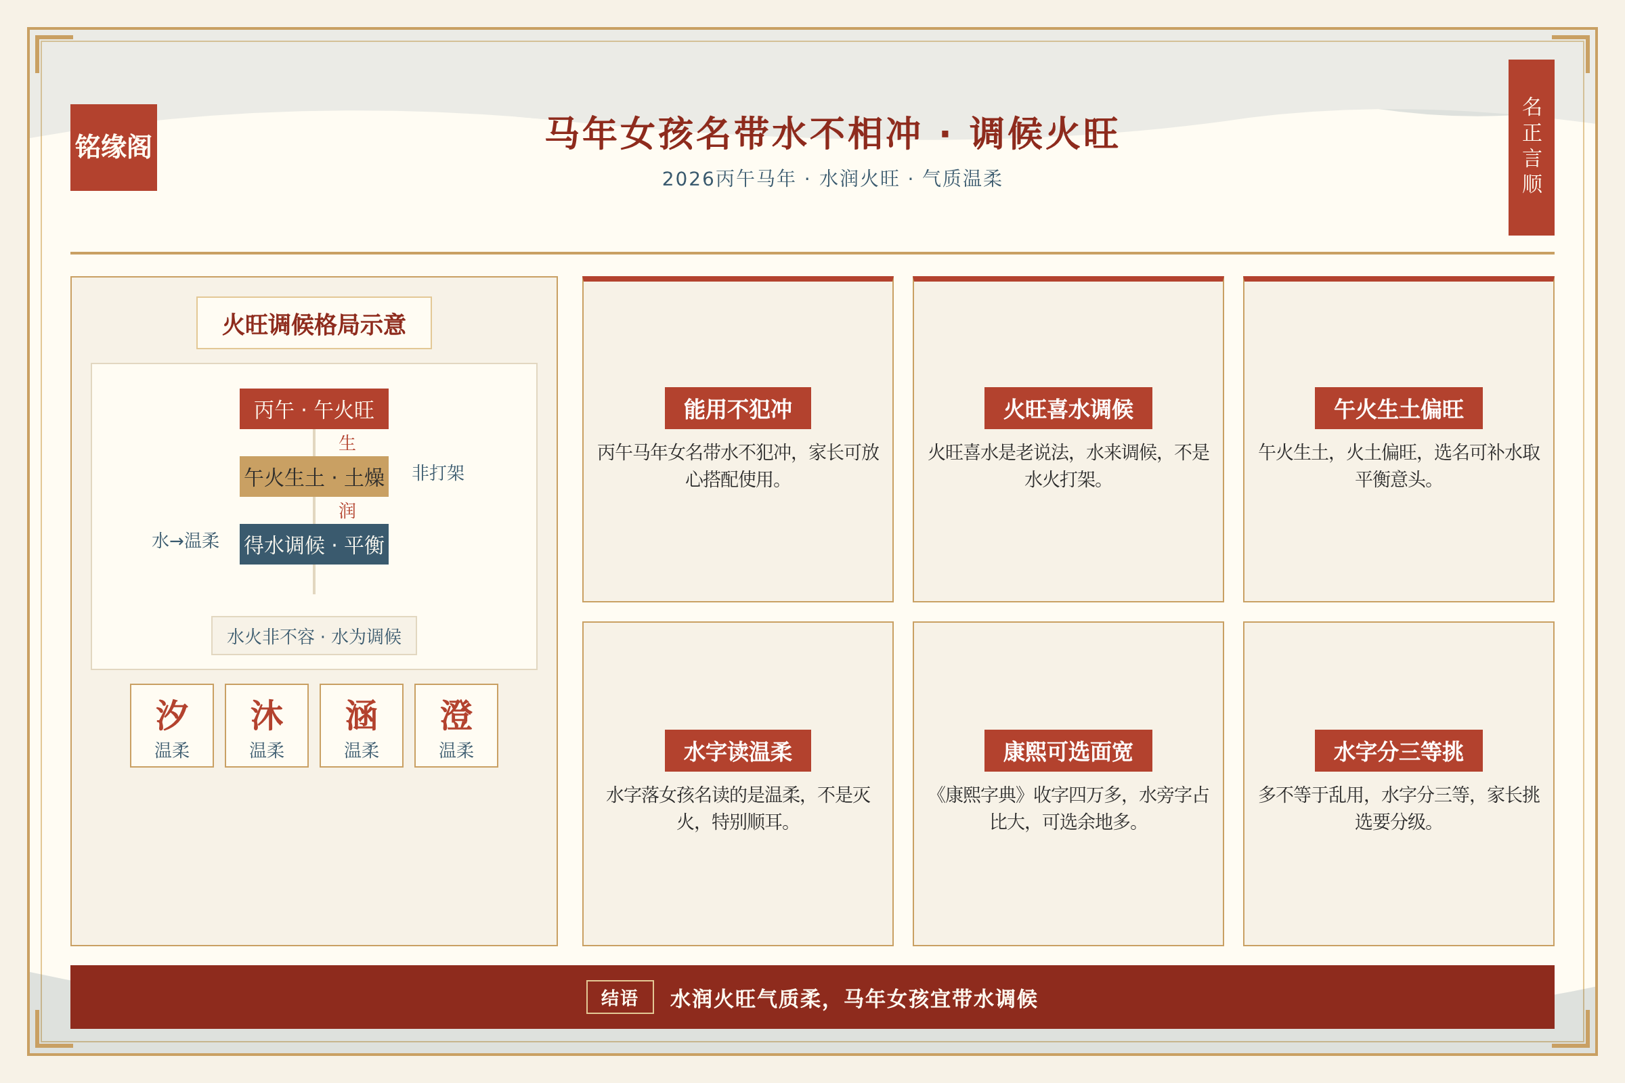The image size is (1625, 1083).
Task: Click the text 丙午马年女名带水不犯冲
Action: (695, 452)
